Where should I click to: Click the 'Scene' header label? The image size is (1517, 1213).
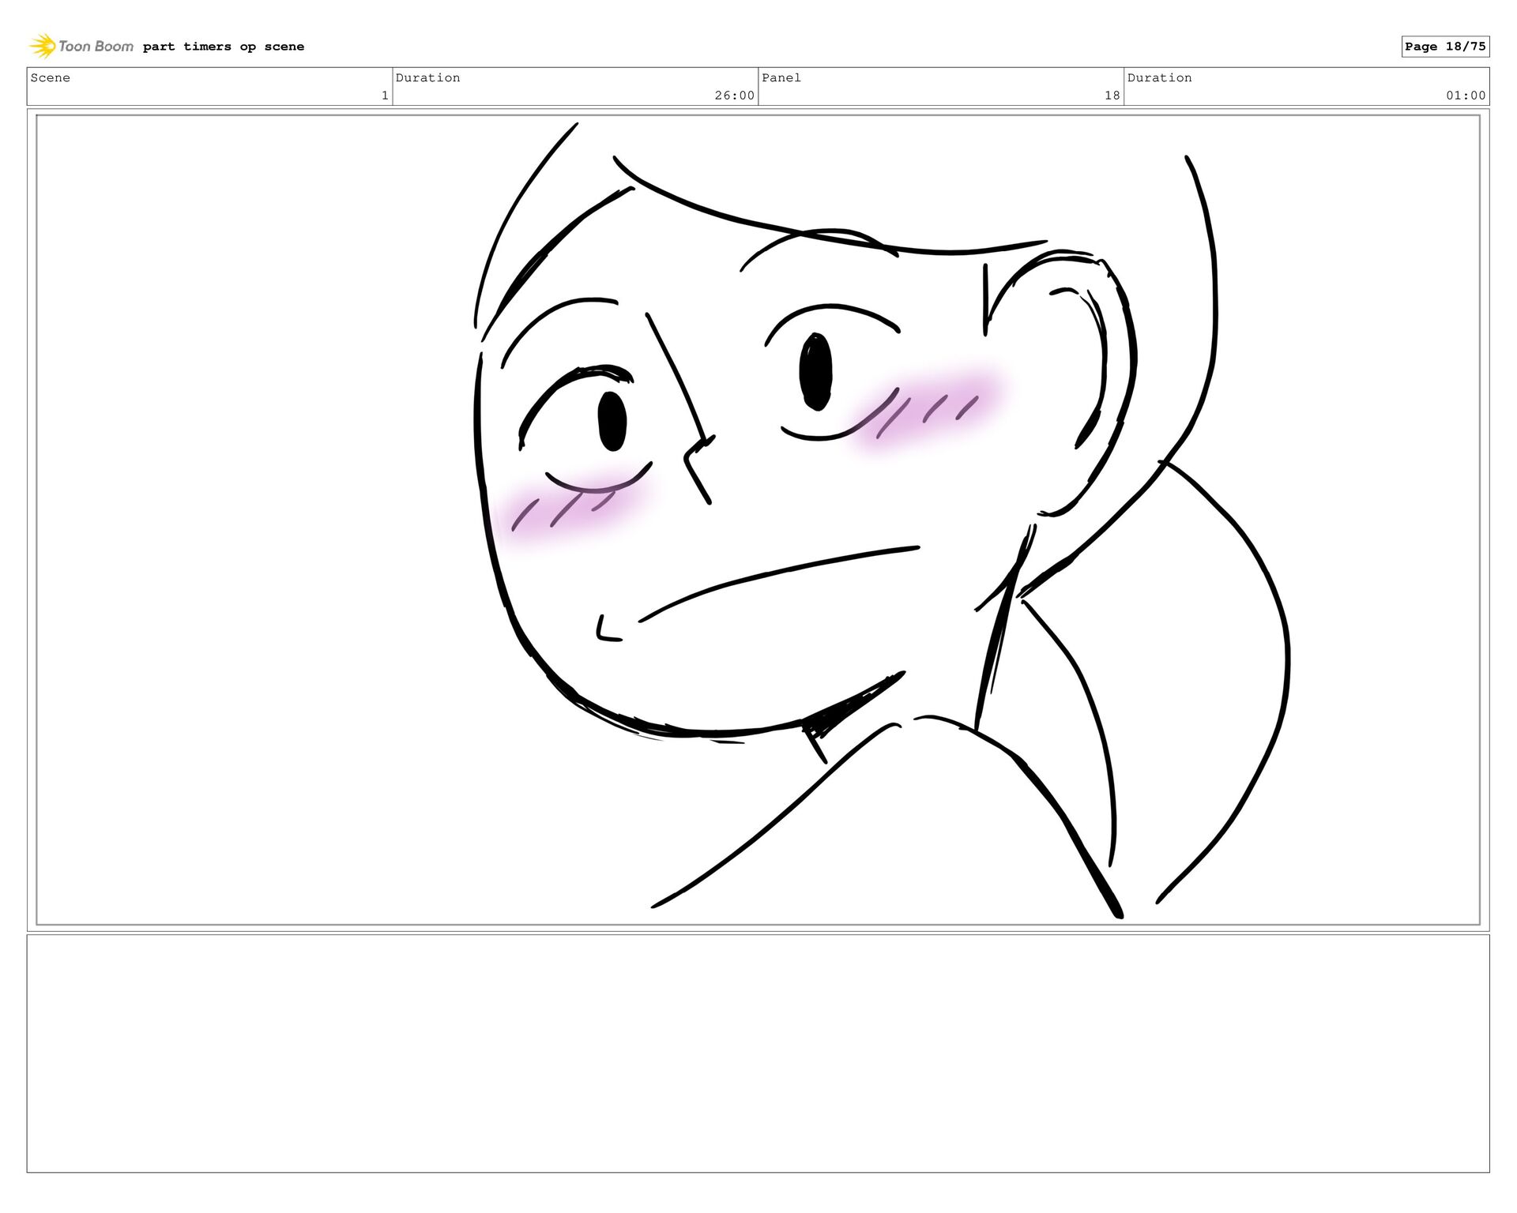pos(51,77)
